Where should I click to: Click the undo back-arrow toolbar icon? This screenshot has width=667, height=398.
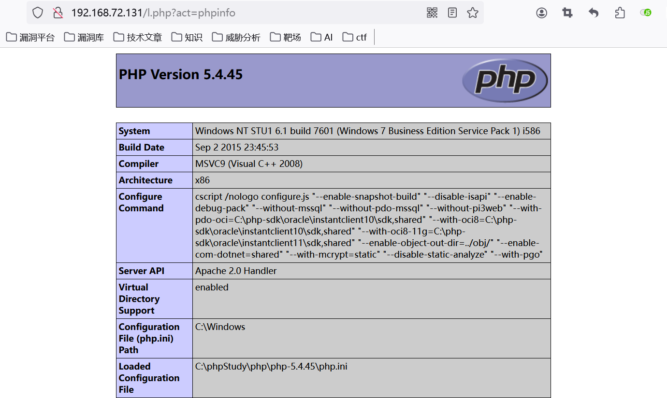594,13
